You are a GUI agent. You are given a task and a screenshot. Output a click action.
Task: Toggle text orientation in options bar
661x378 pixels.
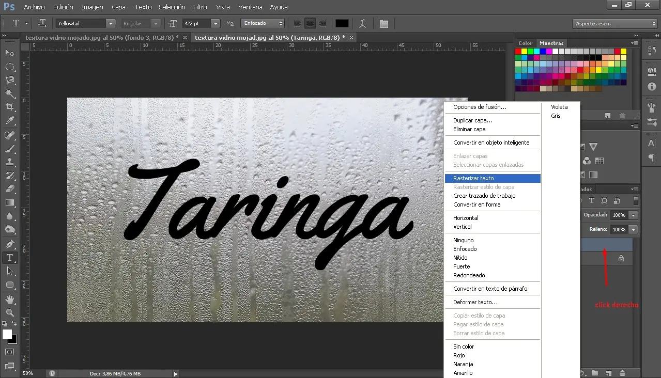tap(42, 23)
